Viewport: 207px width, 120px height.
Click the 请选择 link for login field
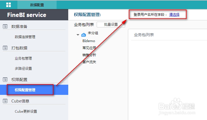pyautogui.click(x=174, y=14)
